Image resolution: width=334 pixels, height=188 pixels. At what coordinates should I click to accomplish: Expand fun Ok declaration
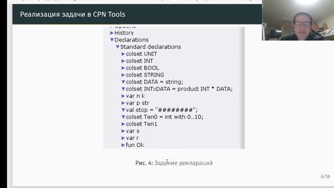coord(123,145)
